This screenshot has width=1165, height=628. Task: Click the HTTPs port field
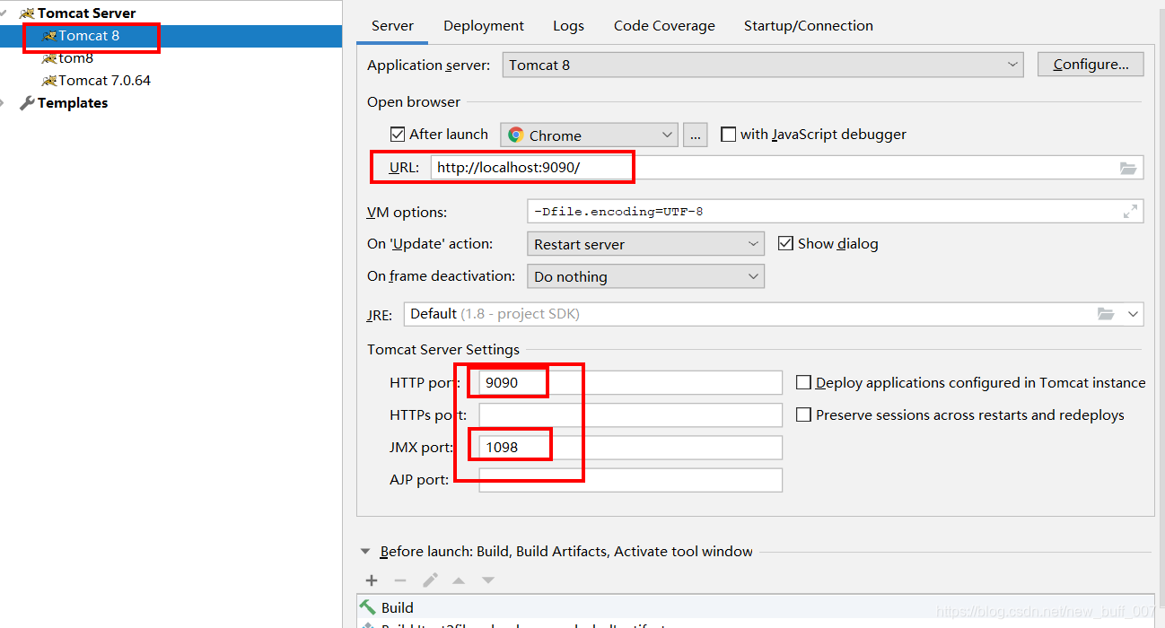[630, 414]
